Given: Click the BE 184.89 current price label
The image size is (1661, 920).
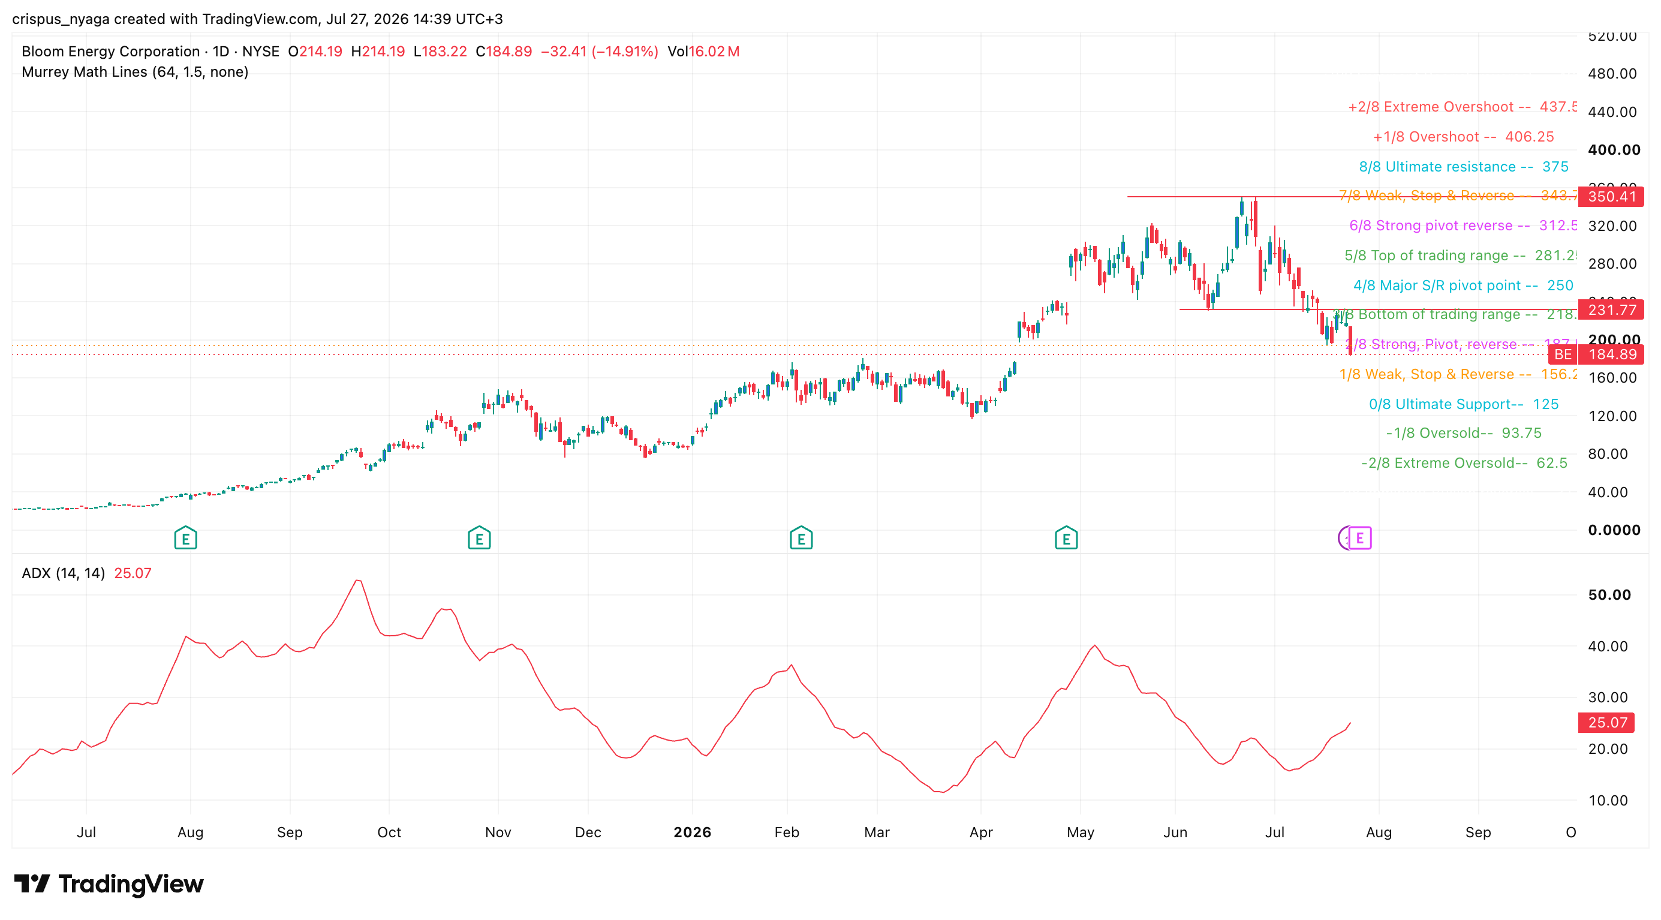Looking at the screenshot, I should [1596, 354].
